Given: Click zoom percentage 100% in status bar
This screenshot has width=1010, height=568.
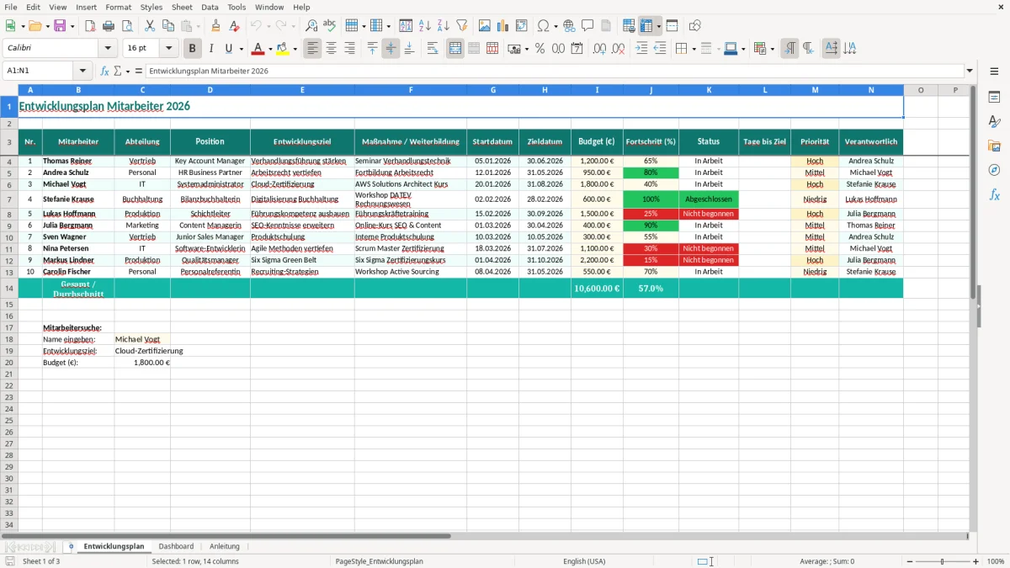Looking at the screenshot, I should [x=995, y=561].
